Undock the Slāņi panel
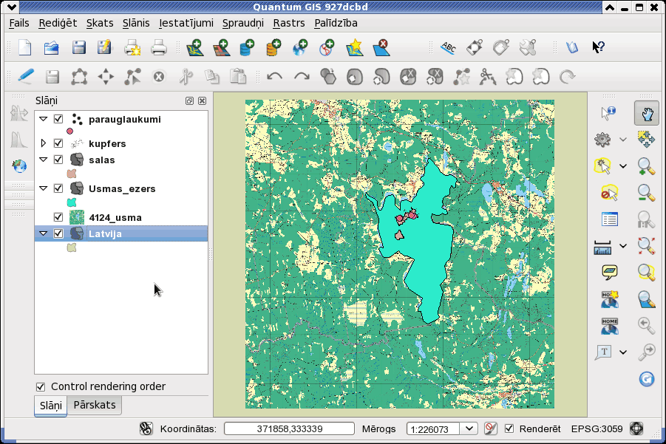Image resolution: width=666 pixels, height=444 pixels. (x=189, y=100)
